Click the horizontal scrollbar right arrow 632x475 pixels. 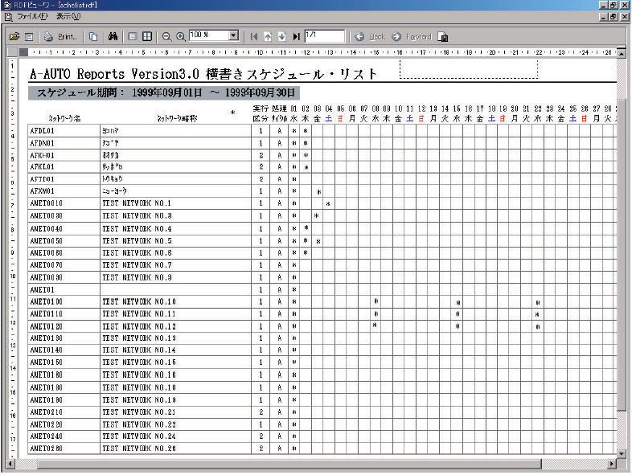pos(612,463)
